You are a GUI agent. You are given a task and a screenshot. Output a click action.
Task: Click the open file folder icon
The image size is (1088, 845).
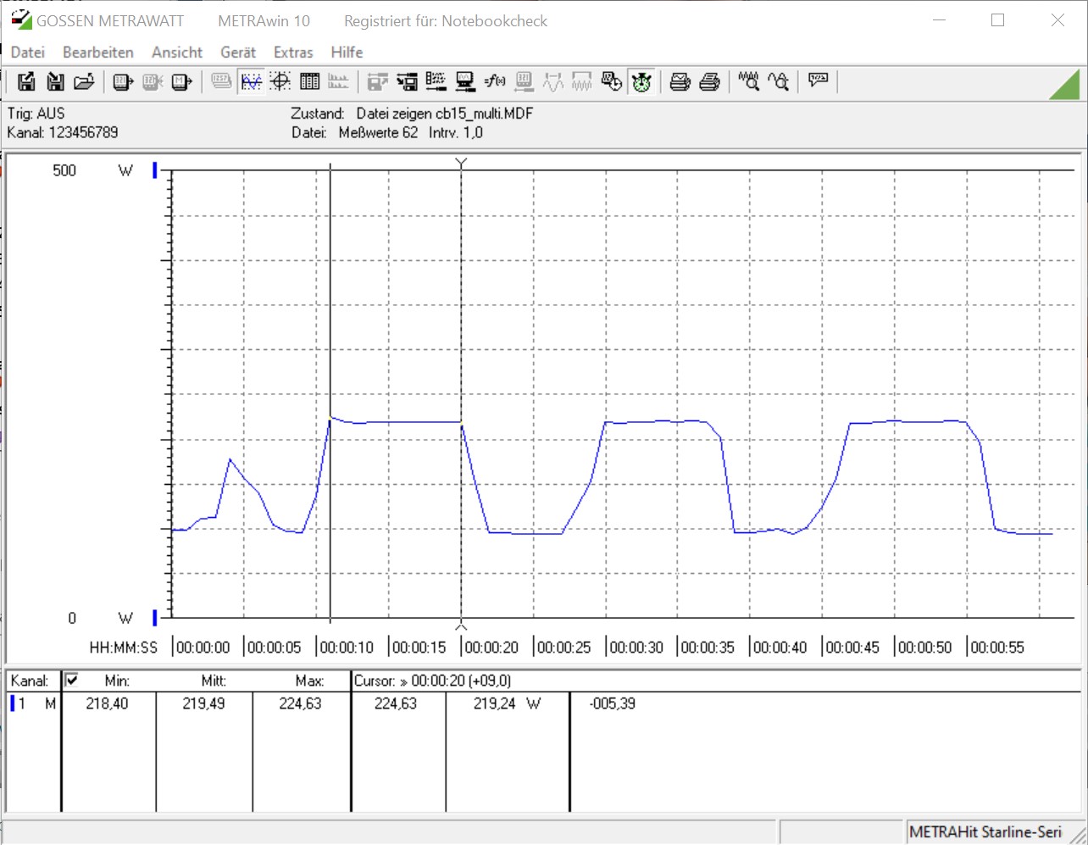[x=84, y=81]
